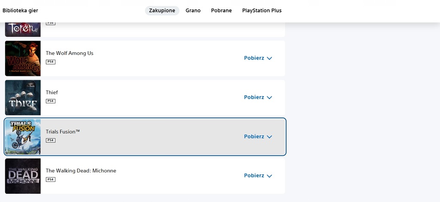Click Pobierz to download Thief
The width and height of the screenshot is (440, 202).
[x=254, y=97]
